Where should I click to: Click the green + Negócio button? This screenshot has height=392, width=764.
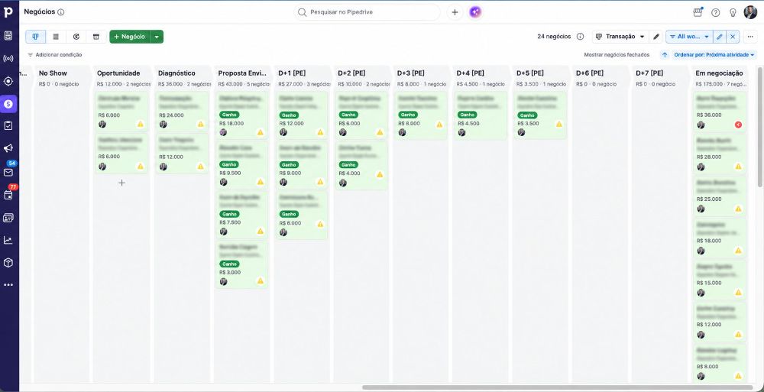(130, 37)
